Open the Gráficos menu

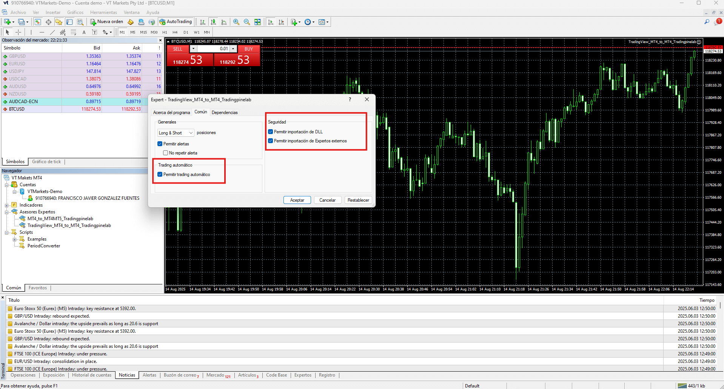click(x=75, y=12)
